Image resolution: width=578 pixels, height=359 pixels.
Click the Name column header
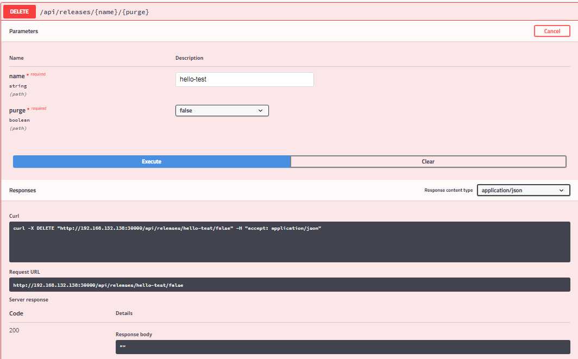tap(16, 58)
